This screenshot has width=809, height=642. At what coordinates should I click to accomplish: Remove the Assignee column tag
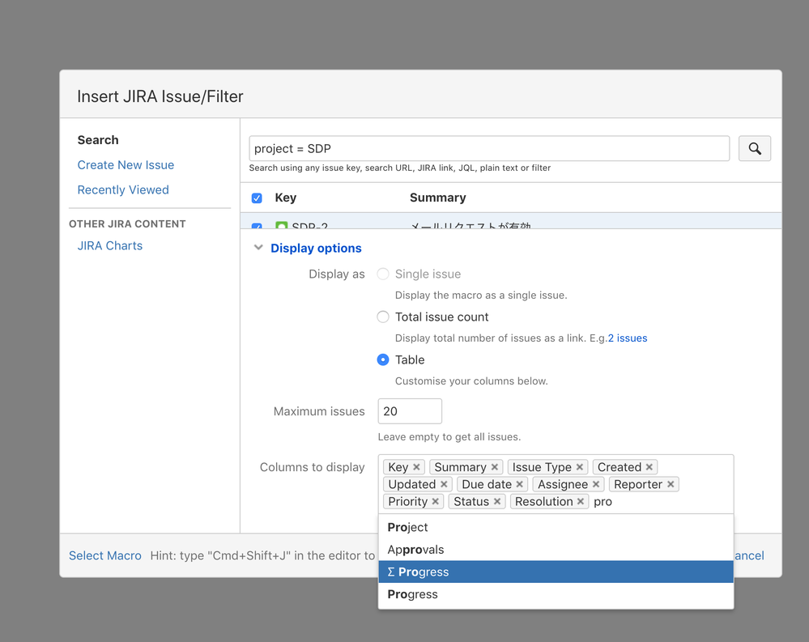[596, 484]
